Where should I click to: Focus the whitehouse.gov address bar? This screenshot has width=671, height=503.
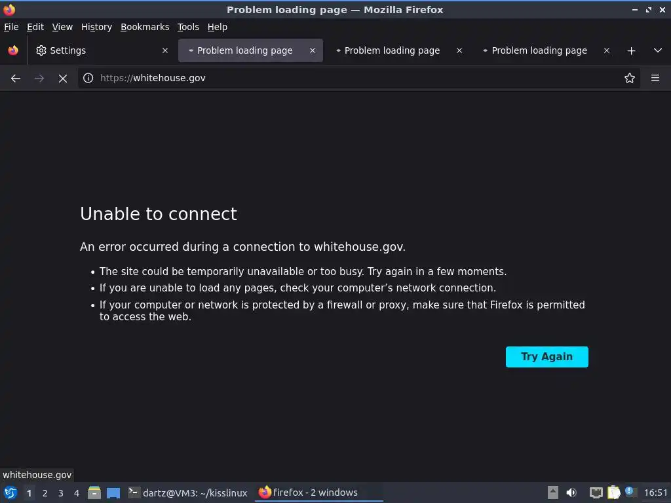click(358, 78)
